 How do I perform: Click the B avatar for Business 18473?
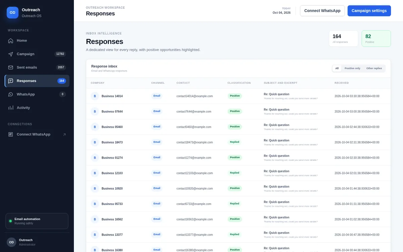[x=95, y=142]
